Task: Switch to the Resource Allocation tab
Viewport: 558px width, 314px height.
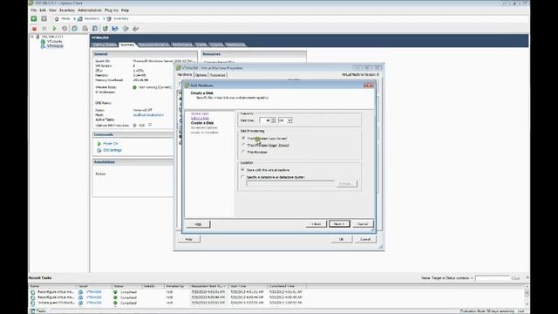Action: click(x=153, y=44)
